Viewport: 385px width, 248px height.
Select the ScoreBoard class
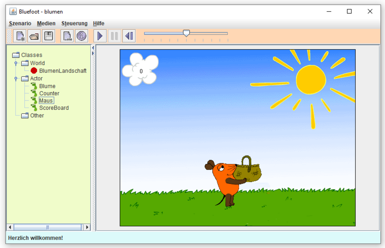54,108
